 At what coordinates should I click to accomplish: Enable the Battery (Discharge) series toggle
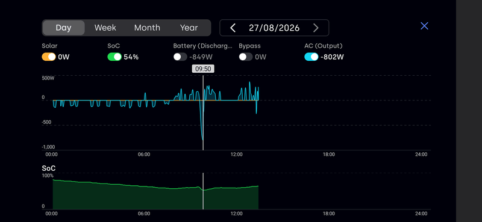tap(180, 57)
